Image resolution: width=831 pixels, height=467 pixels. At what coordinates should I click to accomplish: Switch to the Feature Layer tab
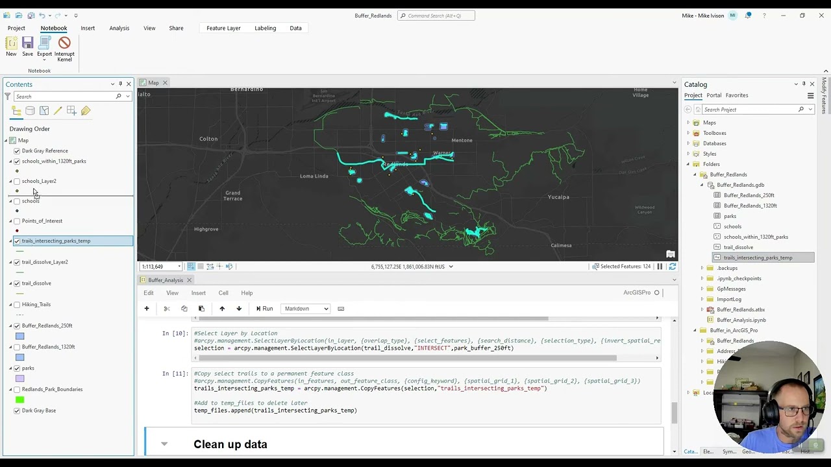pyautogui.click(x=223, y=28)
